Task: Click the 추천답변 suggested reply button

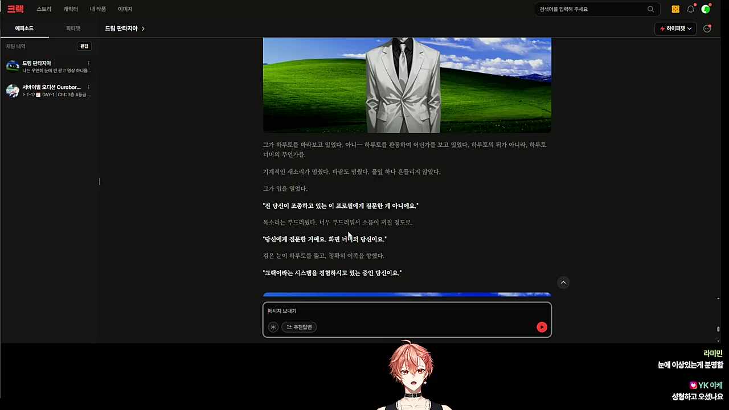Action: pos(300,327)
